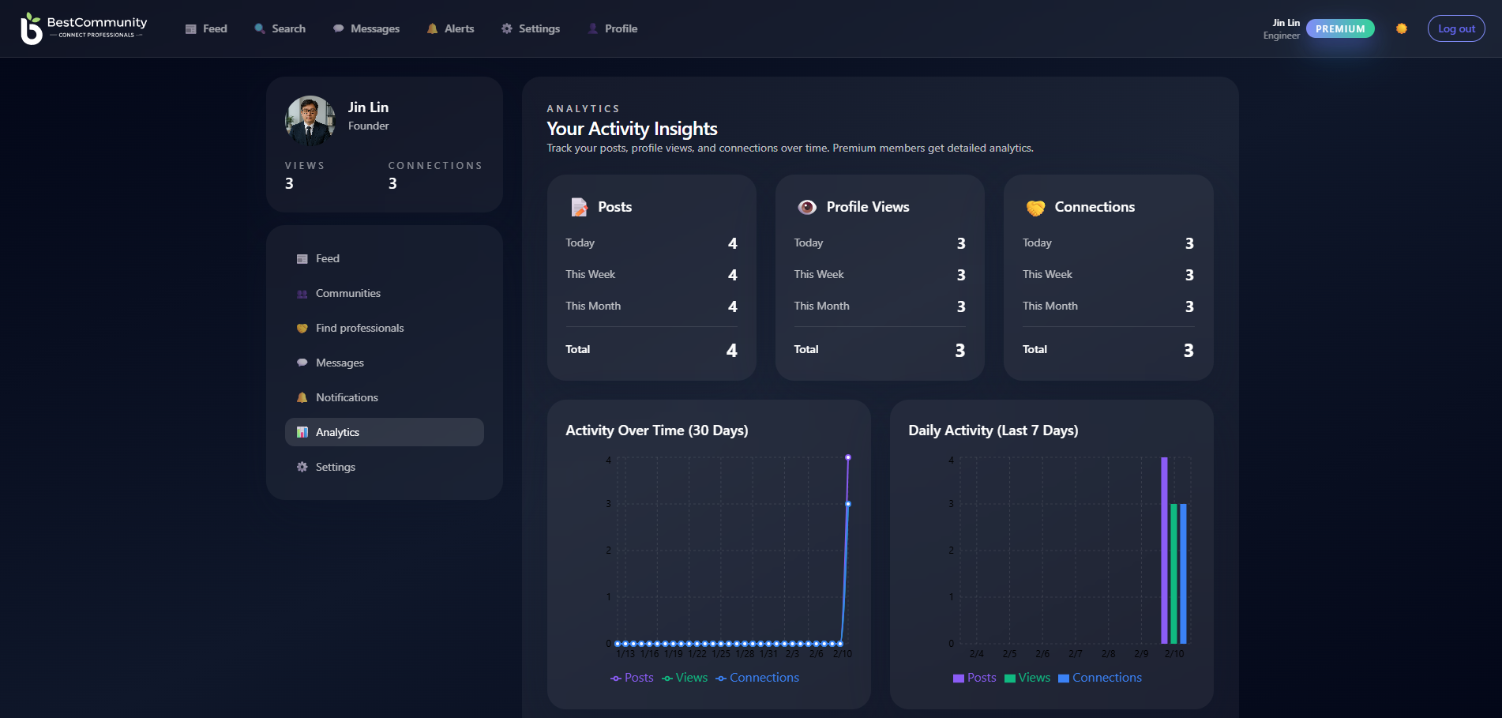This screenshot has width=1502, height=718.
Task: Click the Log out button
Action: tap(1455, 28)
